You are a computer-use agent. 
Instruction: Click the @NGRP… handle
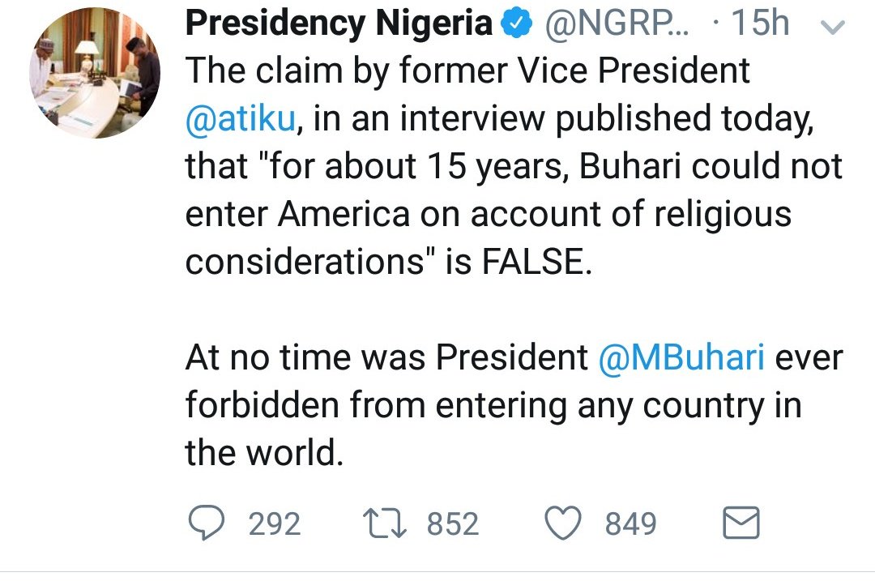point(616,25)
